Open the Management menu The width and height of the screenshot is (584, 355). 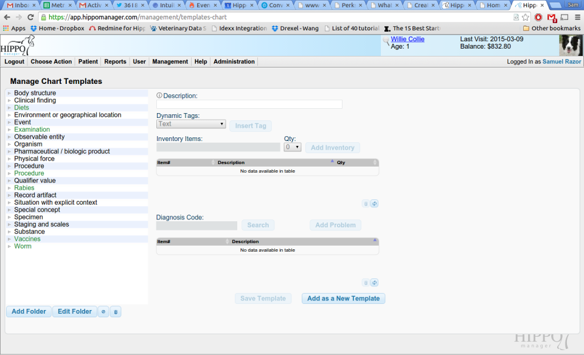(170, 62)
